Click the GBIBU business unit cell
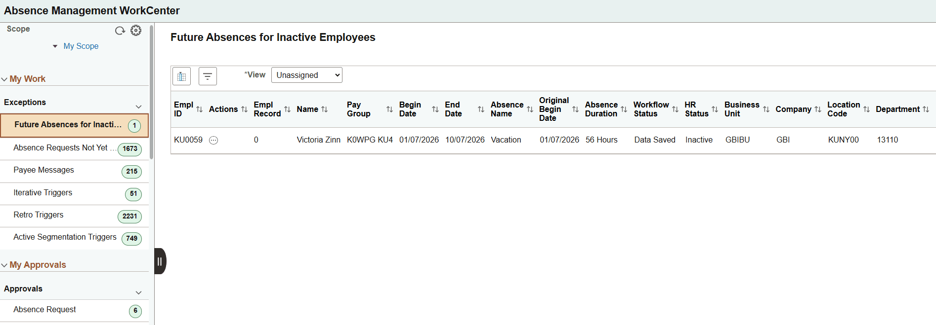This screenshot has height=325, width=936. click(x=737, y=140)
